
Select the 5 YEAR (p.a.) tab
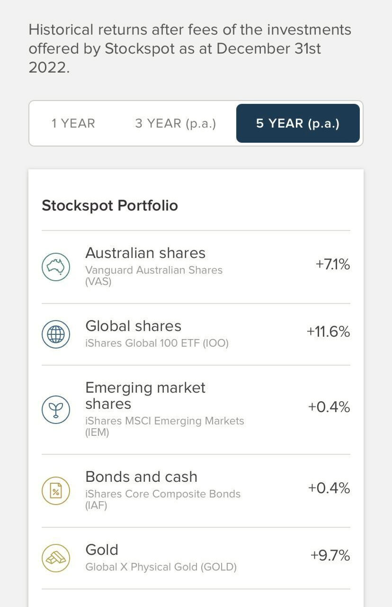tap(298, 123)
